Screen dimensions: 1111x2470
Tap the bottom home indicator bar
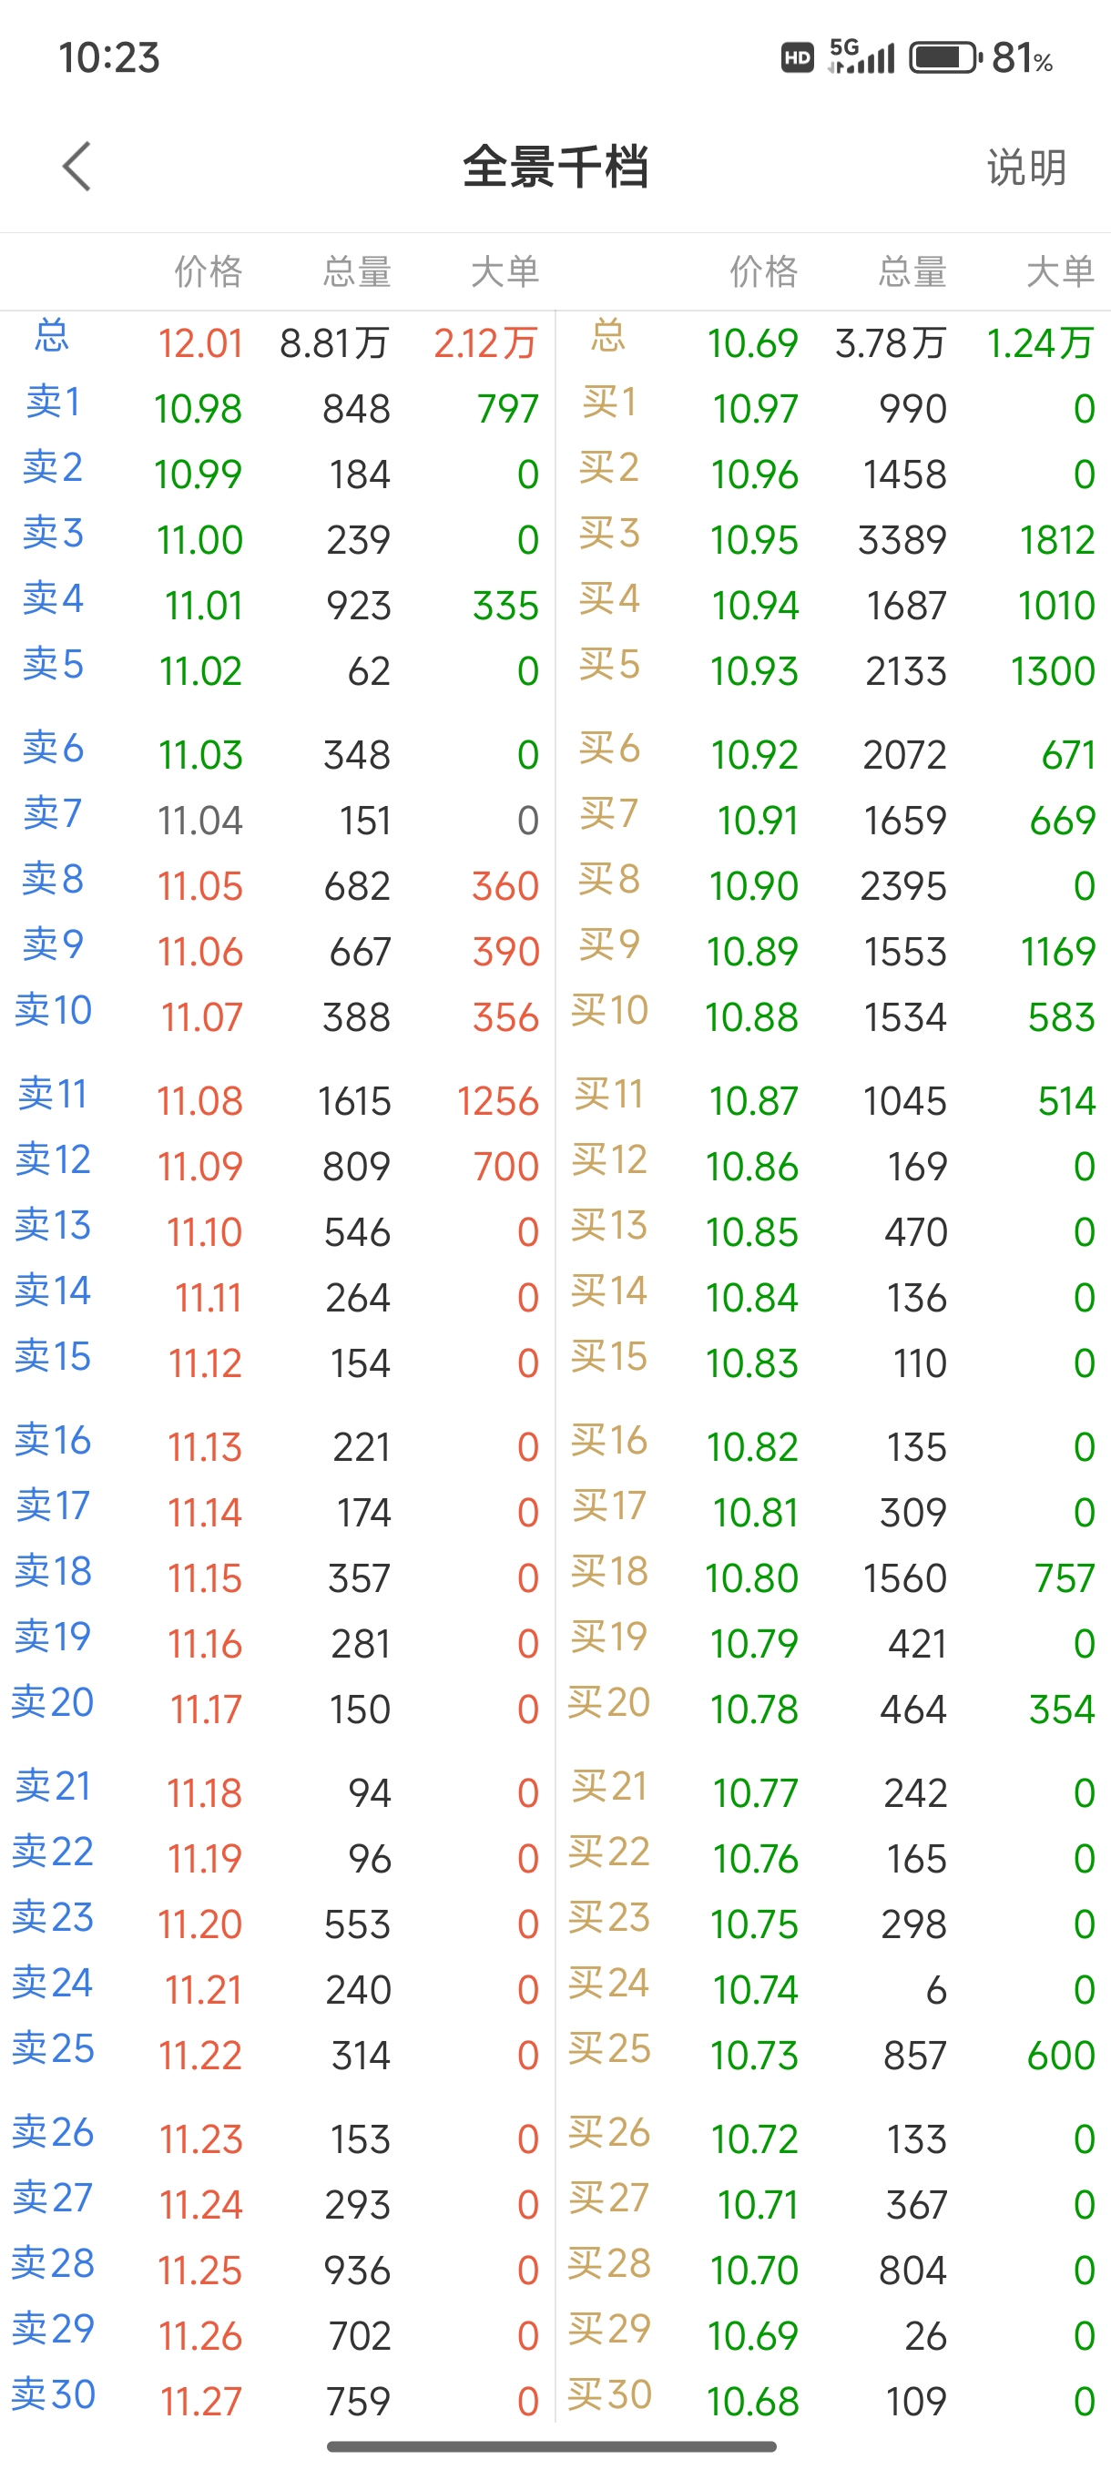[x=552, y=2446]
